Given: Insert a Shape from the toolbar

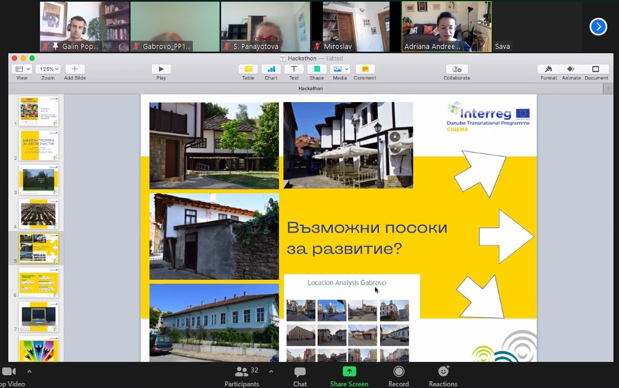Looking at the screenshot, I should pyautogui.click(x=317, y=69).
